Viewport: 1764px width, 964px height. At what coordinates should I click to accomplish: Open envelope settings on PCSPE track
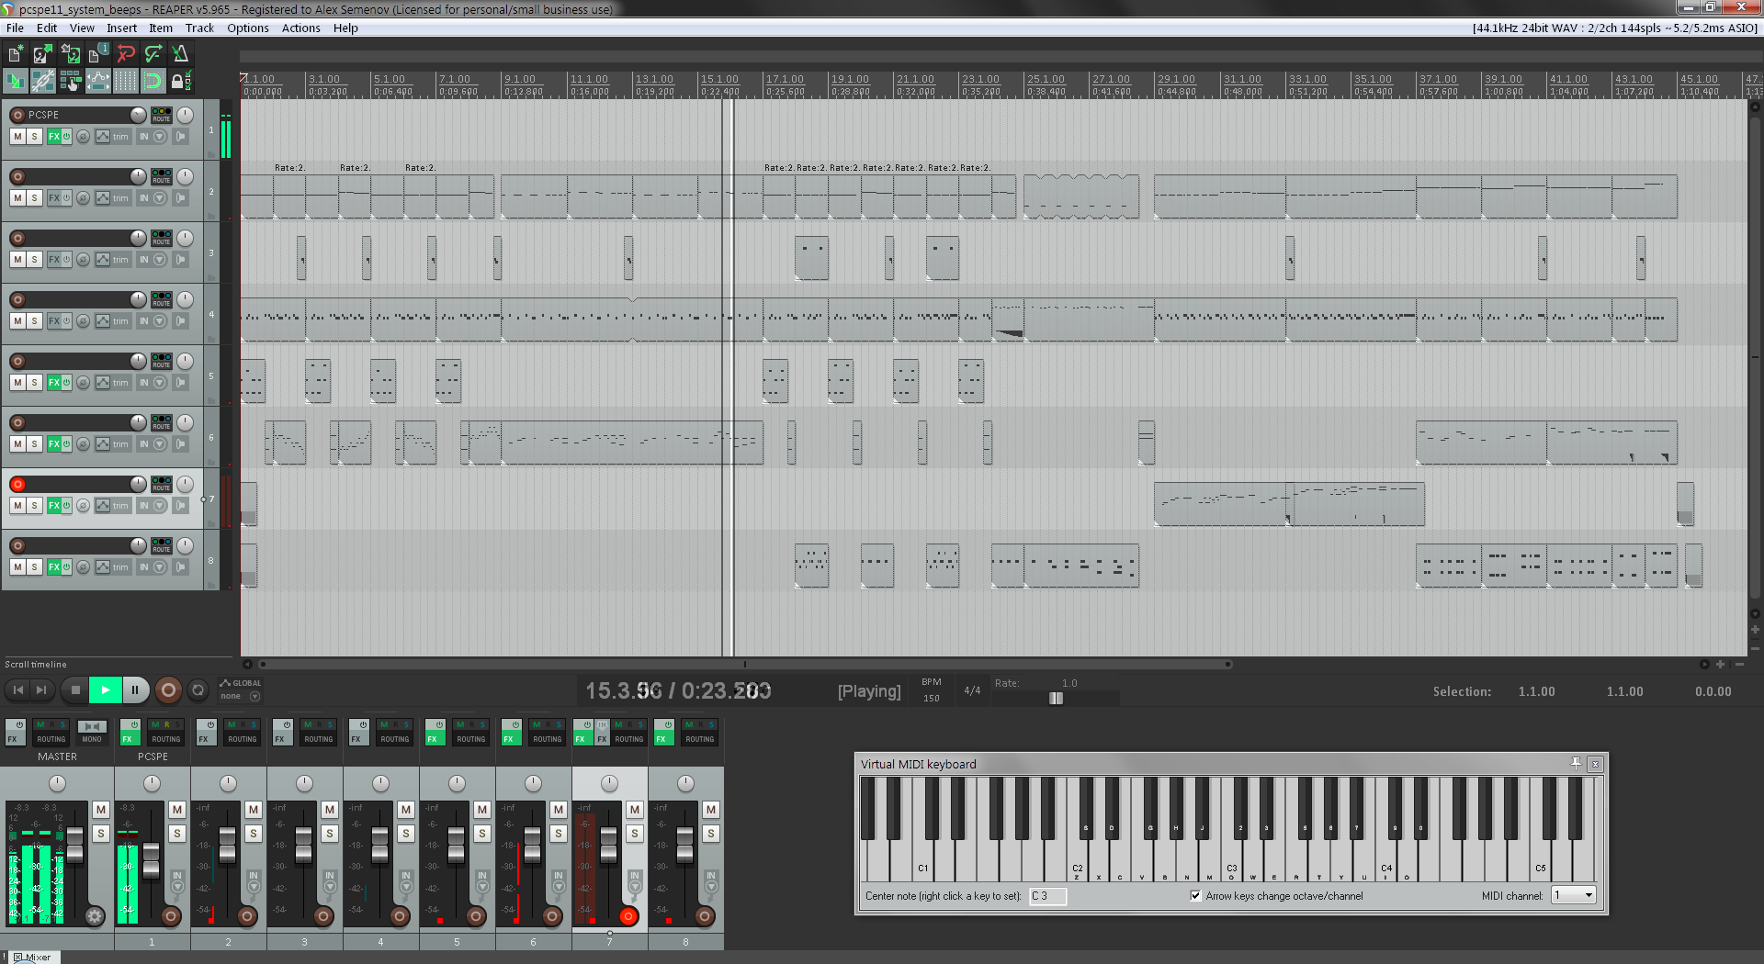[103, 137]
